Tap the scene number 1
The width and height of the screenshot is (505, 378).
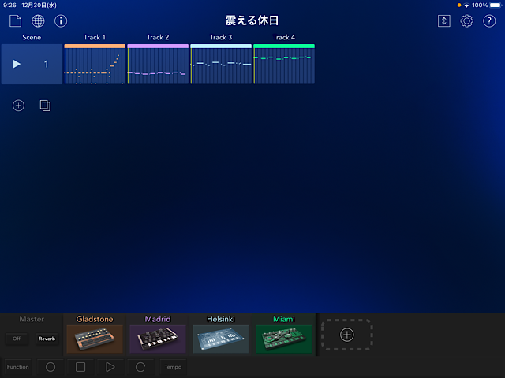tap(46, 64)
